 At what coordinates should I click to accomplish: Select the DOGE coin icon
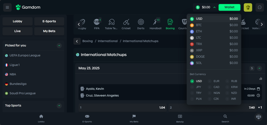192,57
